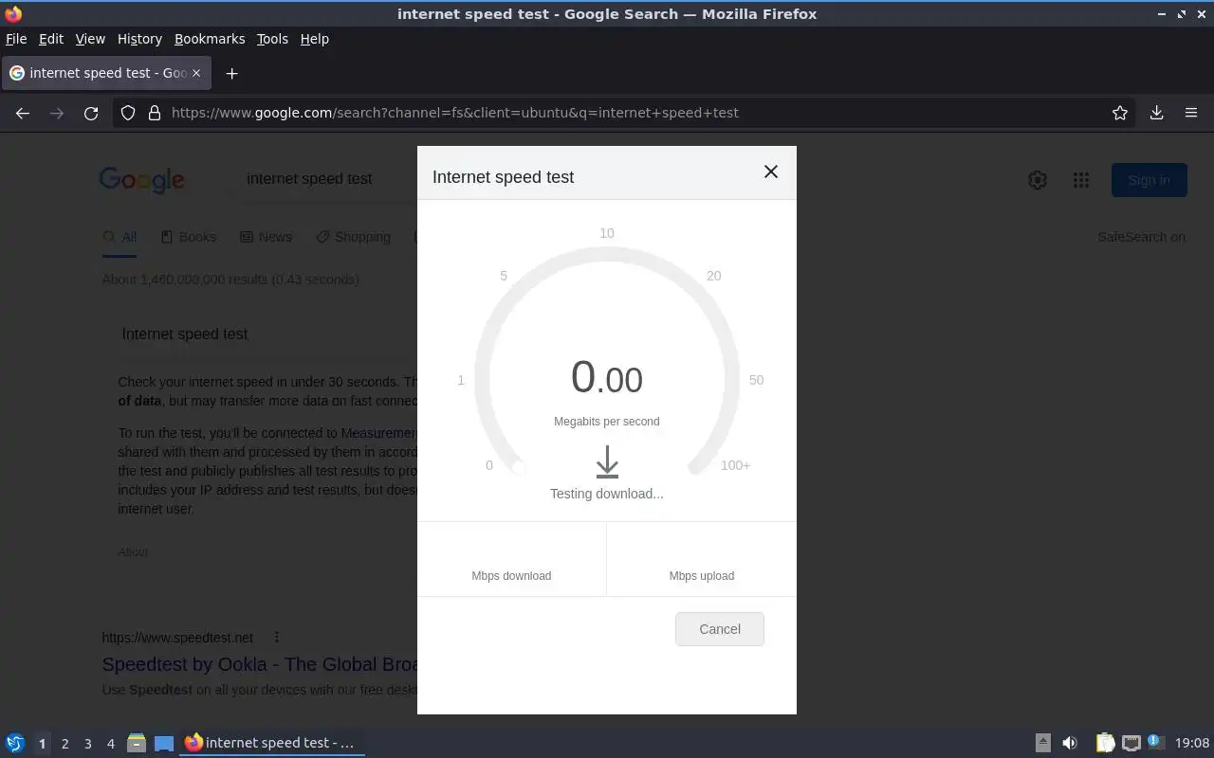
Task: Open Firefox downloads panel
Action: 1157,113
